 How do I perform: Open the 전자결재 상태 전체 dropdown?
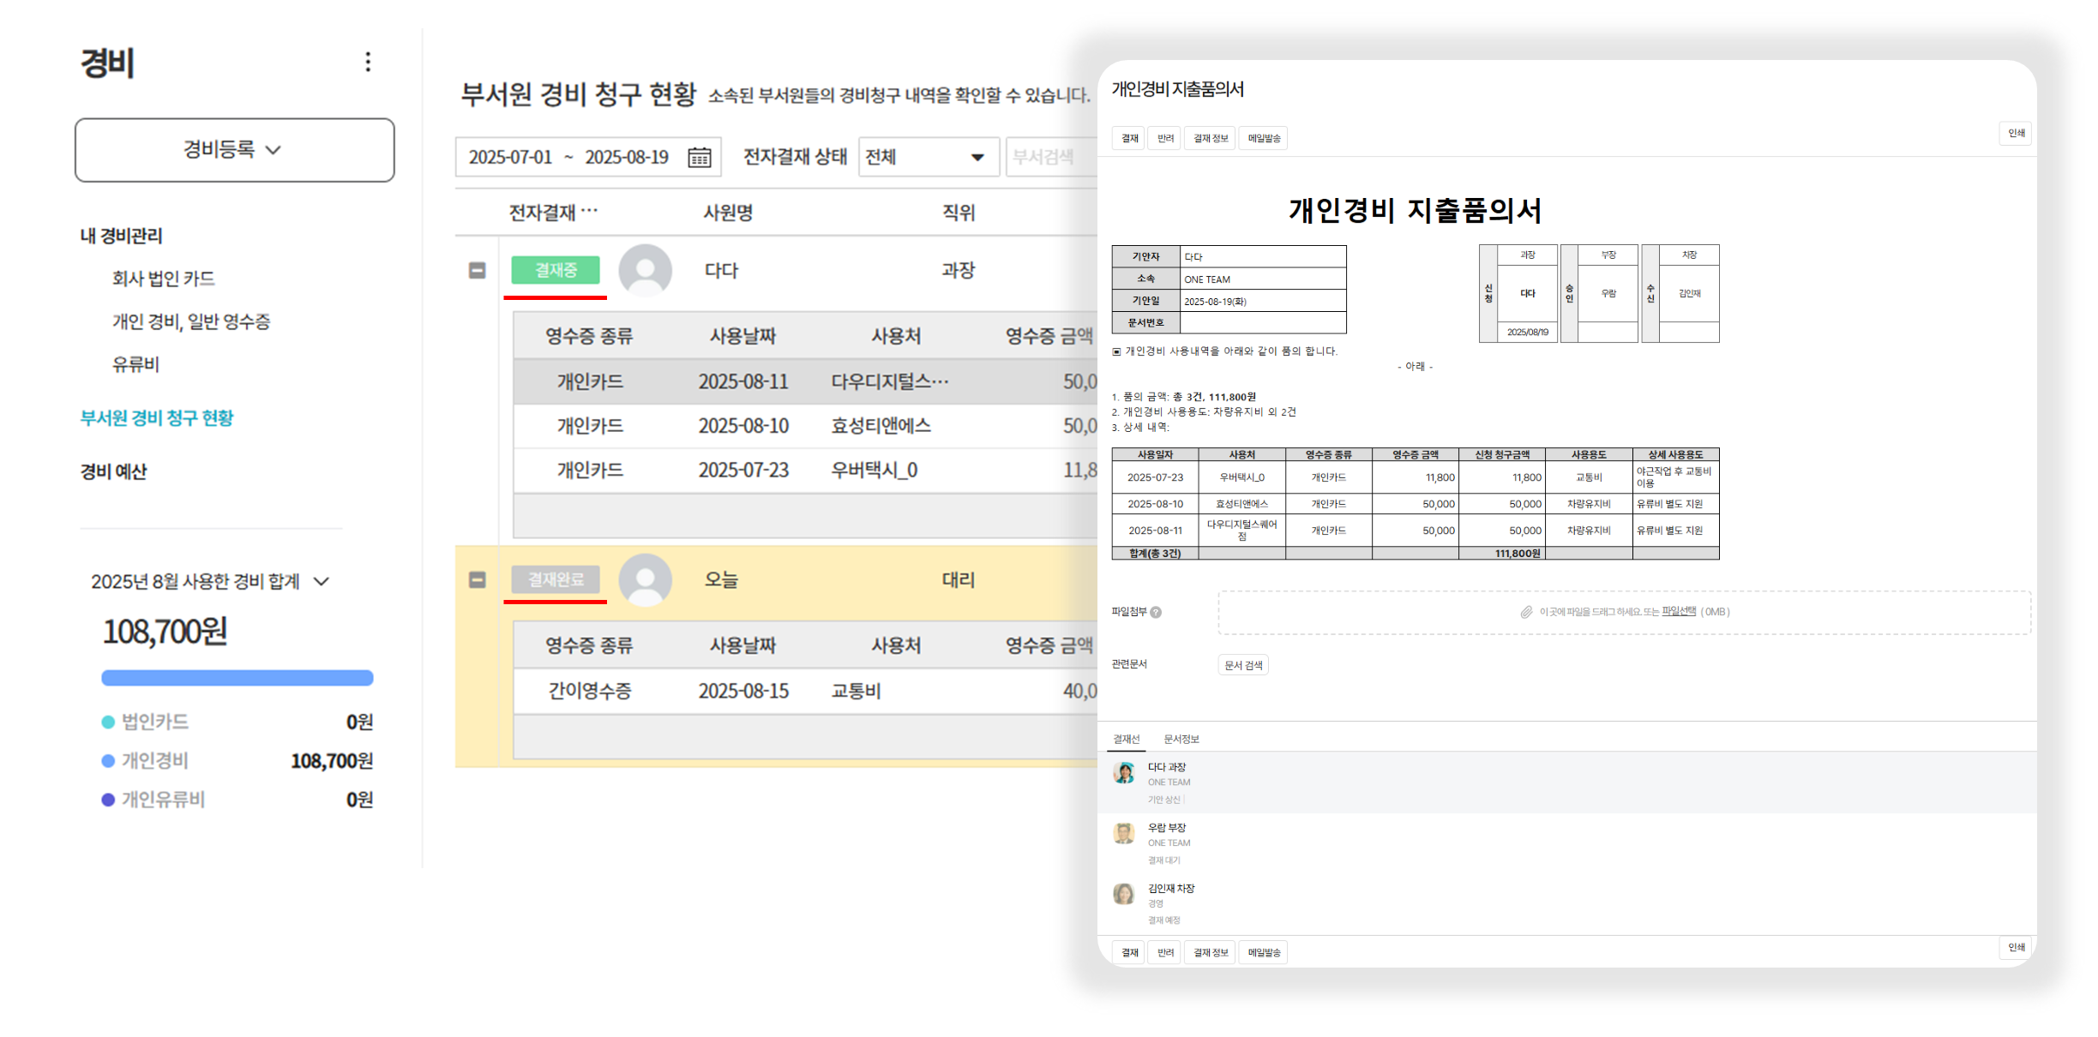coord(927,157)
